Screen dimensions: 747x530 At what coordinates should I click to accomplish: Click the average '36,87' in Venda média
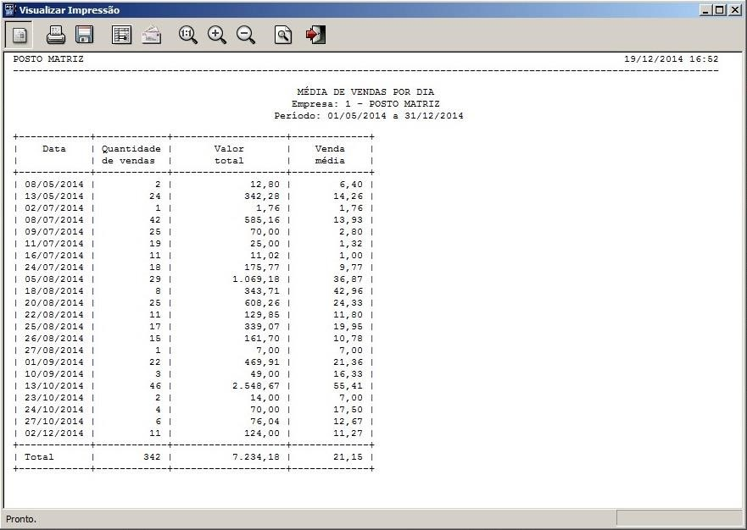(x=348, y=279)
